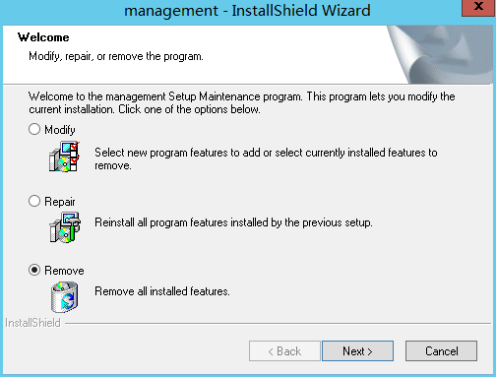Click the 'Select new program features' description
497x377 pixels.
coord(266,158)
